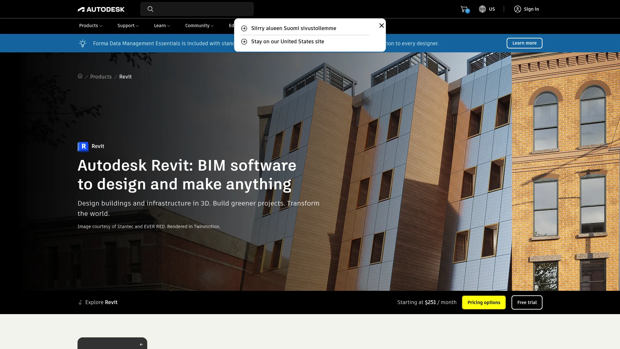This screenshot has width=620, height=349.
Task: Click the user profile icon
Action: pos(518,9)
